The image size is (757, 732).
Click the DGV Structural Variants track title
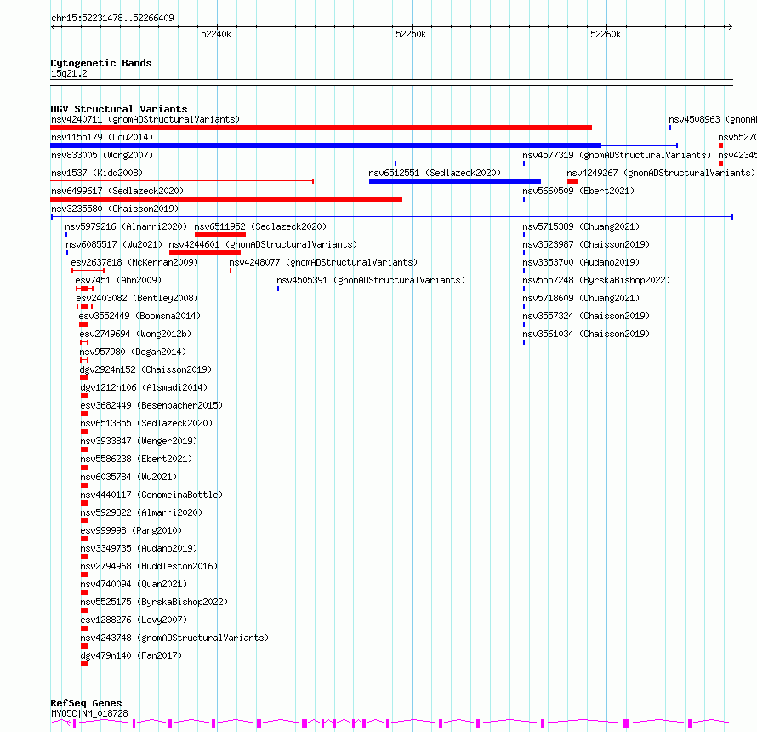(119, 109)
